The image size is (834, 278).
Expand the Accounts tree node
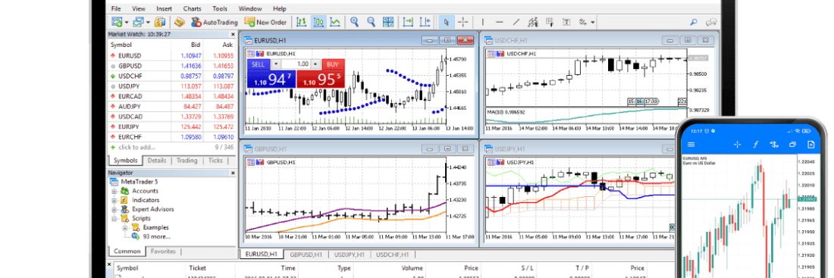(114, 191)
